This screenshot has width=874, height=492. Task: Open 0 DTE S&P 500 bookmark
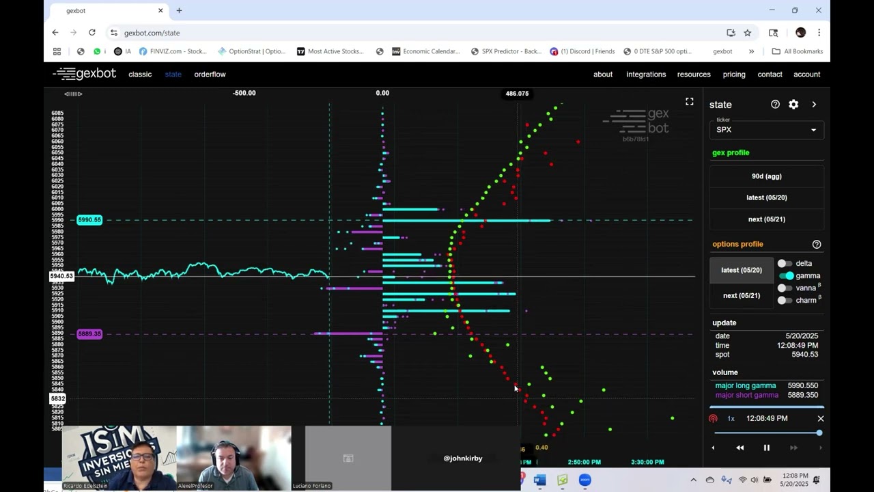[x=658, y=51]
